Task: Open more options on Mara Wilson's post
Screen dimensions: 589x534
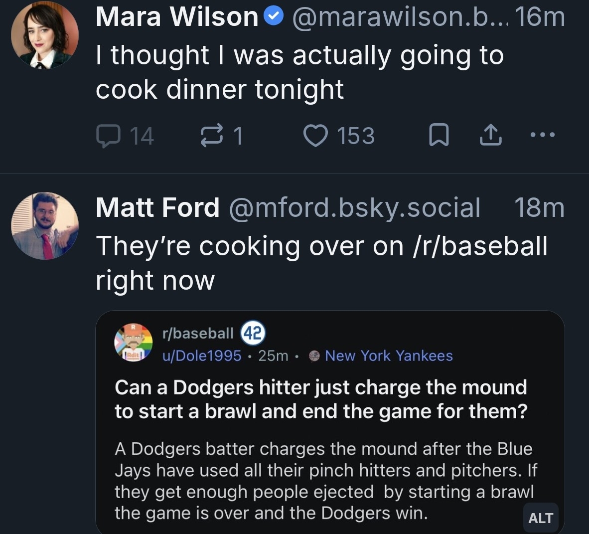Action: point(542,135)
